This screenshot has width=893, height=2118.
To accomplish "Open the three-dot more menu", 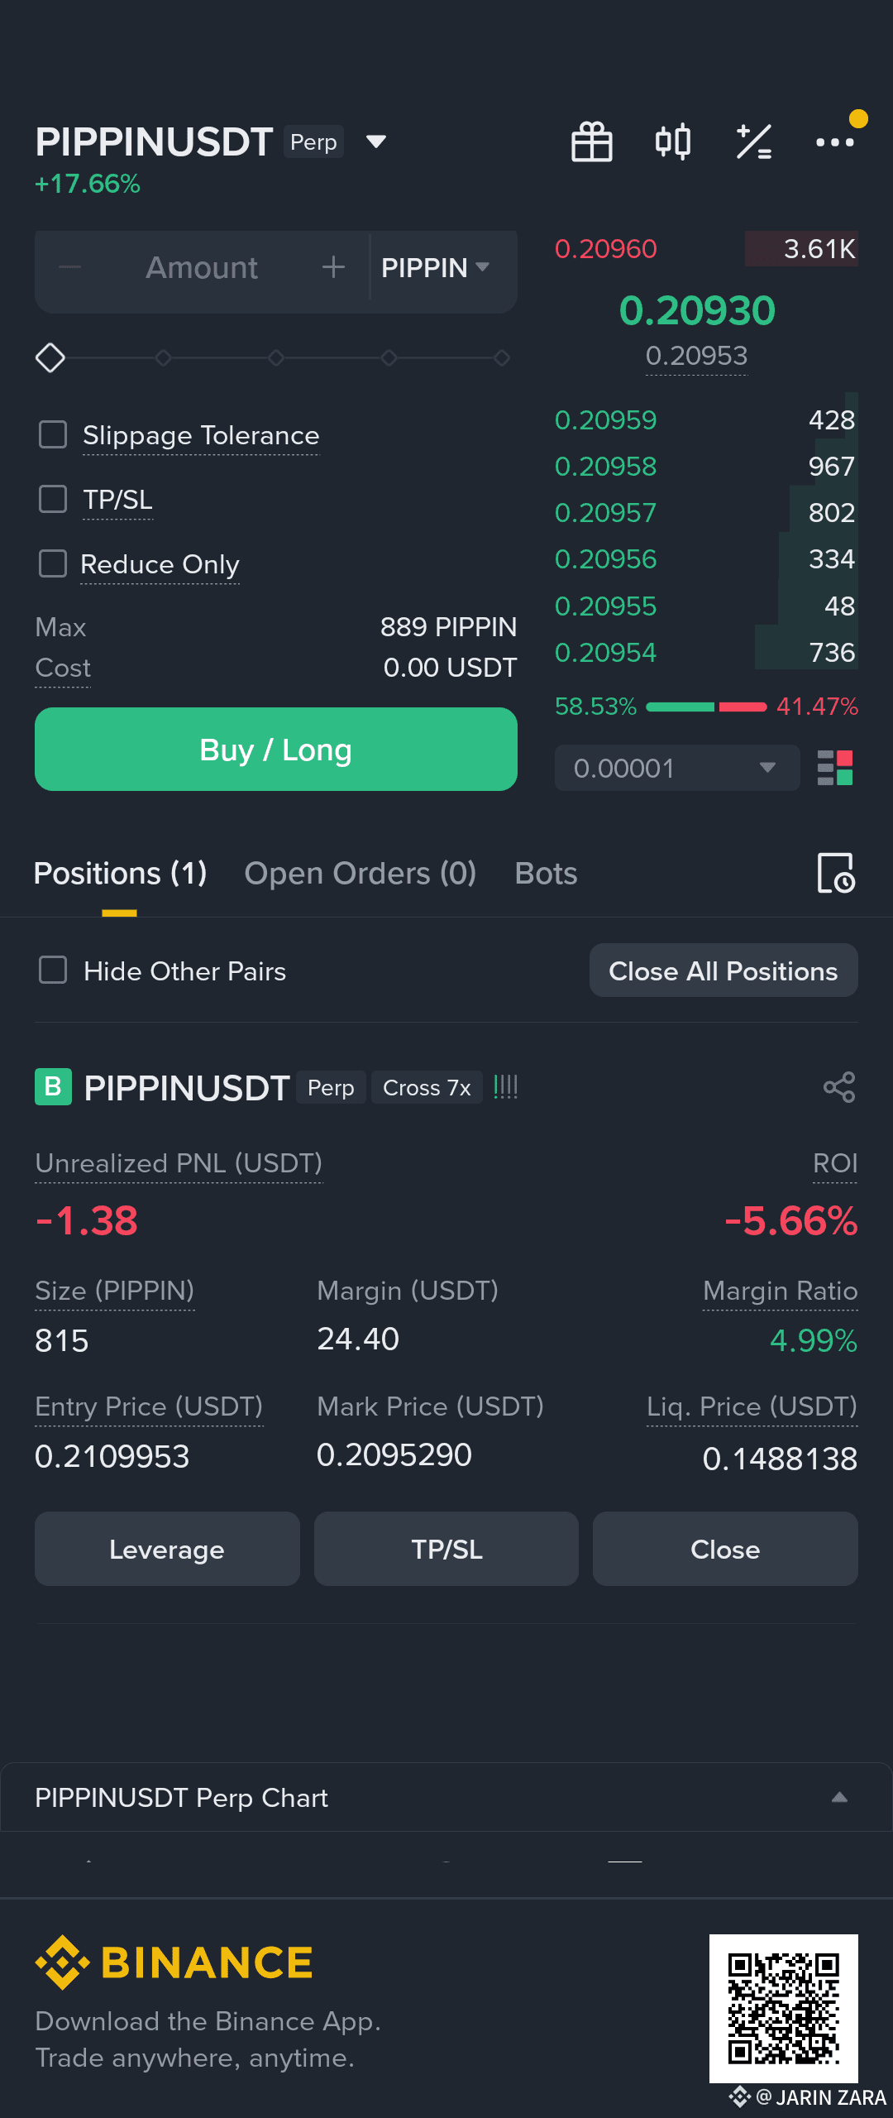I will point(835,142).
